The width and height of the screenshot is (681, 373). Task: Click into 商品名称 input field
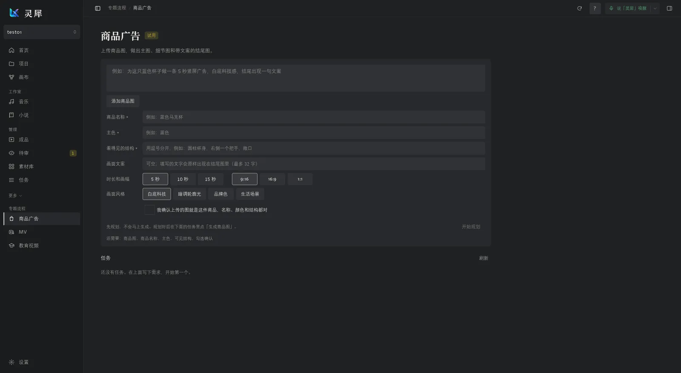coord(314,117)
